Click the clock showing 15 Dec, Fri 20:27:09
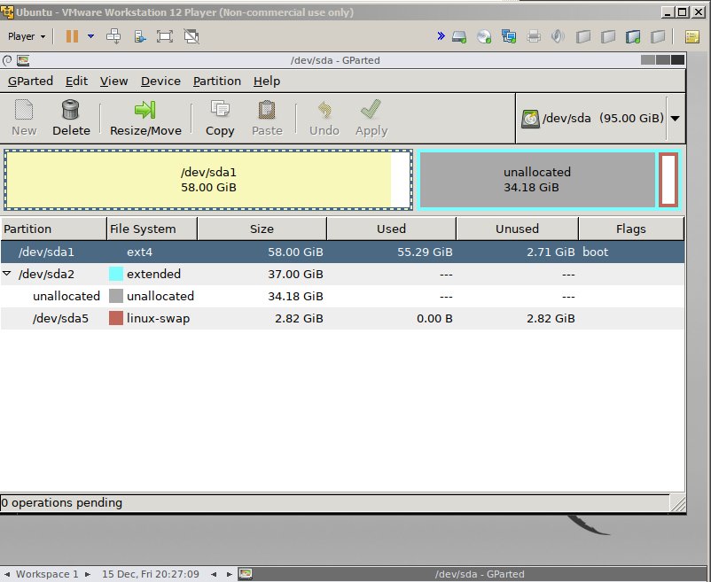Screen dimensions: 711x582 150,574
